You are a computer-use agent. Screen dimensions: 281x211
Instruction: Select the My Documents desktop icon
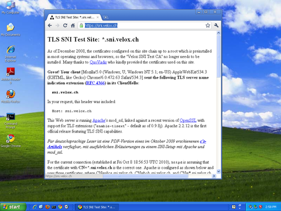pyautogui.click(x=11, y=30)
